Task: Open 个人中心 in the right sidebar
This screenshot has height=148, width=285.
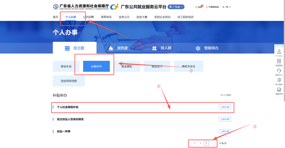Action: (x=279, y=53)
